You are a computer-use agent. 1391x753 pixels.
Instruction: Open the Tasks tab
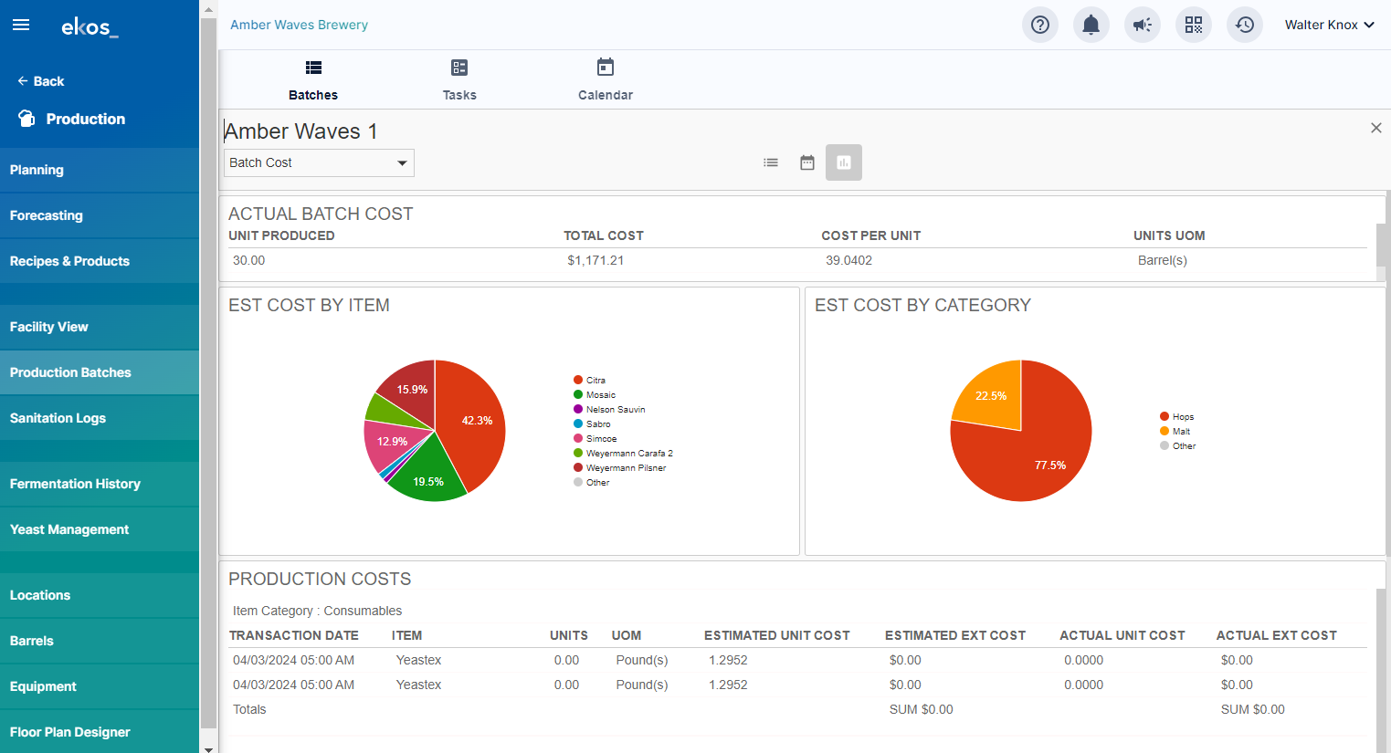tap(459, 79)
